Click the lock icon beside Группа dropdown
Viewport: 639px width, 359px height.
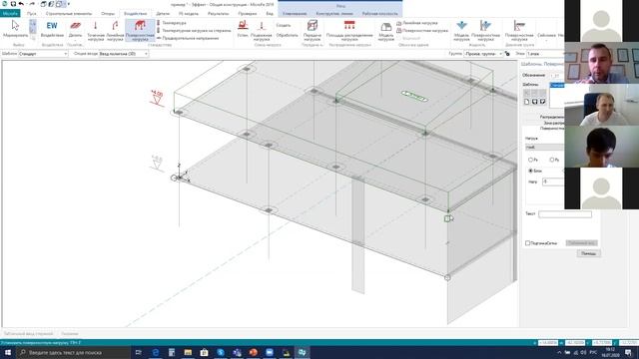pyautogui.click(x=507, y=54)
